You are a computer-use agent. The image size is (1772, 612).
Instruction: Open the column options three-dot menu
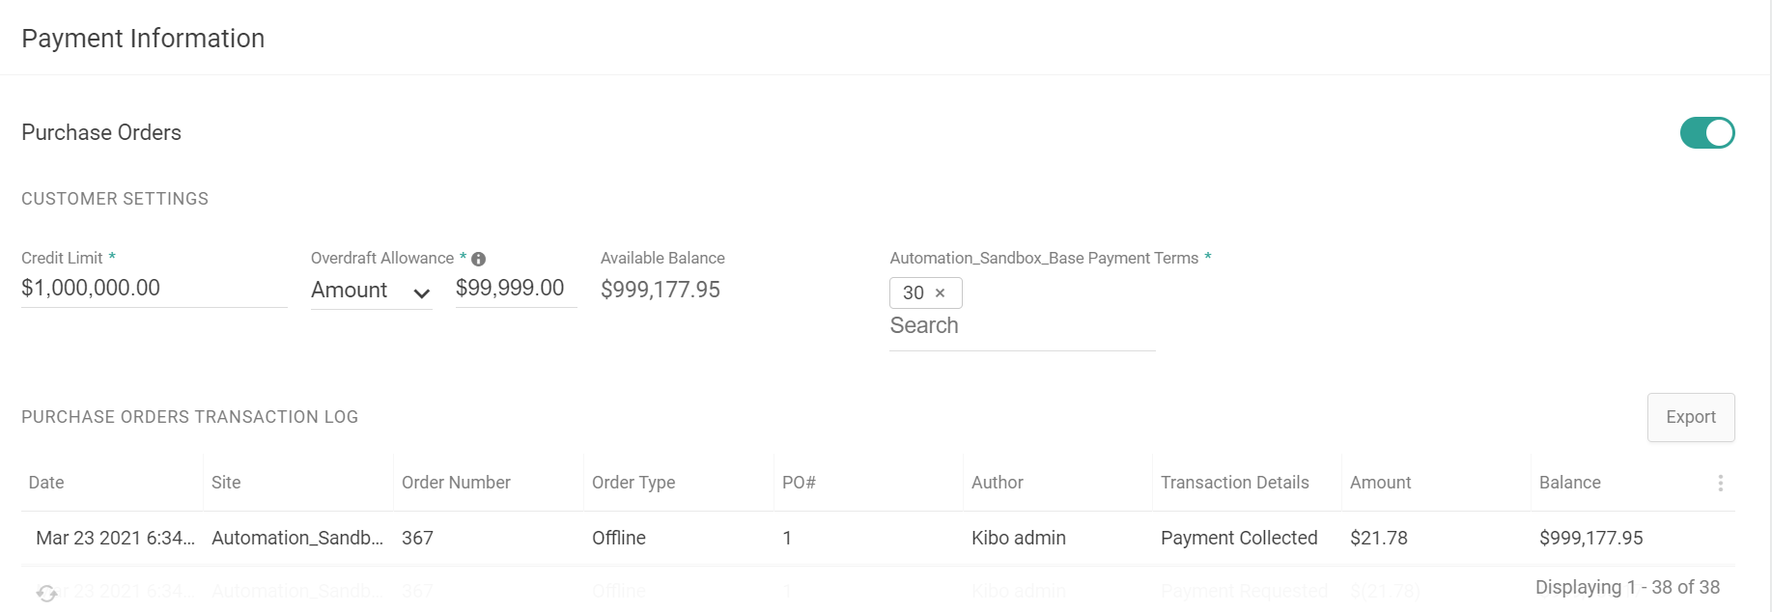pyautogui.click(x=1721, y=484)
